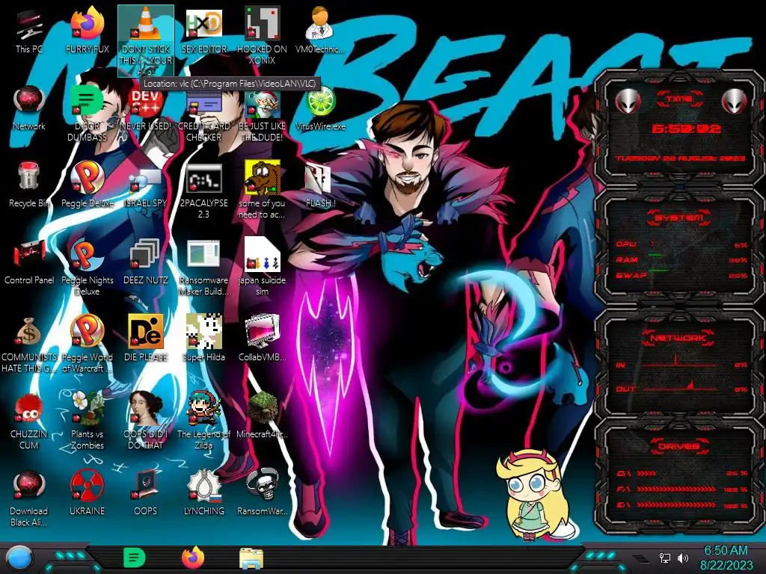Click the SYSTEM widget header
The height and width of the screenshot is (574, 766).
pos(678,217)
